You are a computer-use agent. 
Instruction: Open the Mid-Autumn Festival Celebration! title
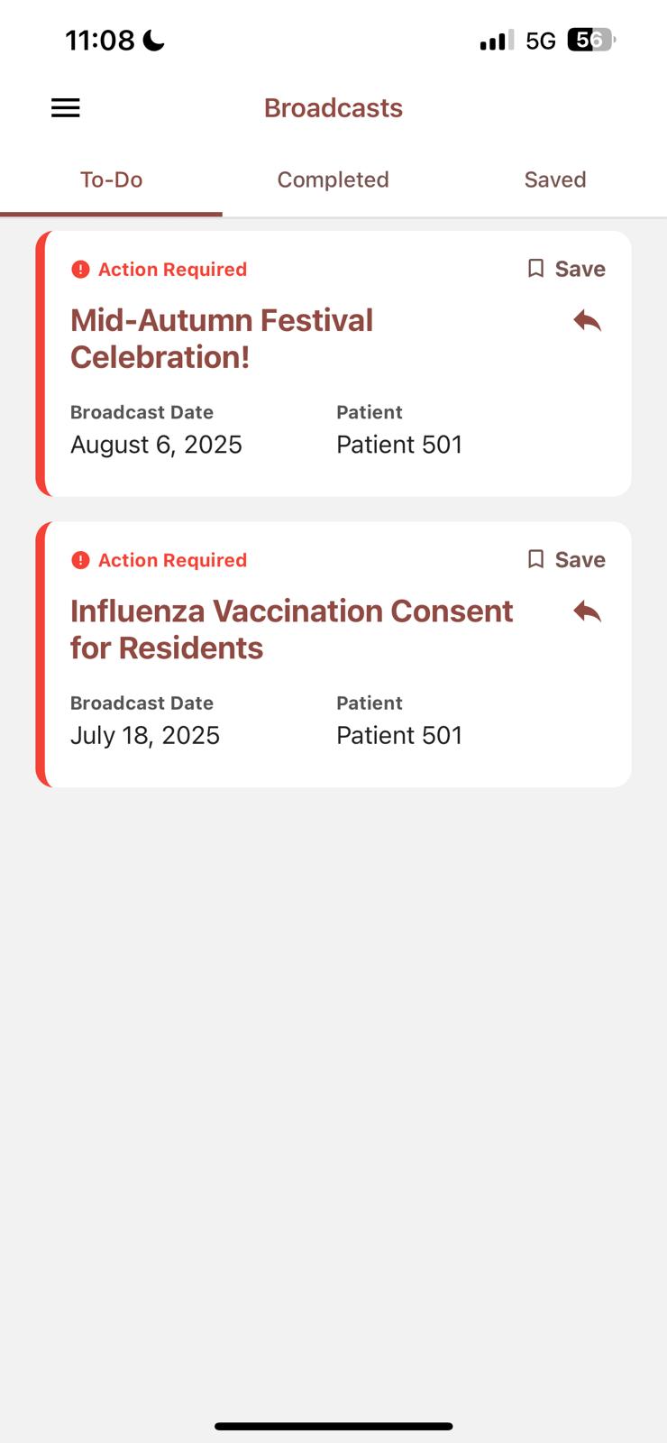click(222, 338)
